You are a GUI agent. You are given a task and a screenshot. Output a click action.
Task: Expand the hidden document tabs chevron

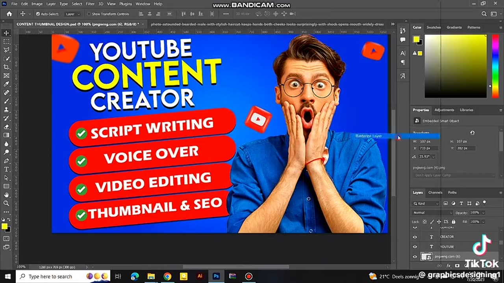(393, 24)
